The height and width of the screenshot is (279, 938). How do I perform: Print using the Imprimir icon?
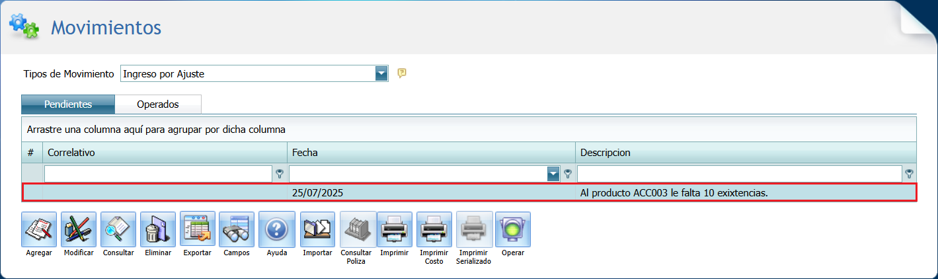[x=395, y=229]
